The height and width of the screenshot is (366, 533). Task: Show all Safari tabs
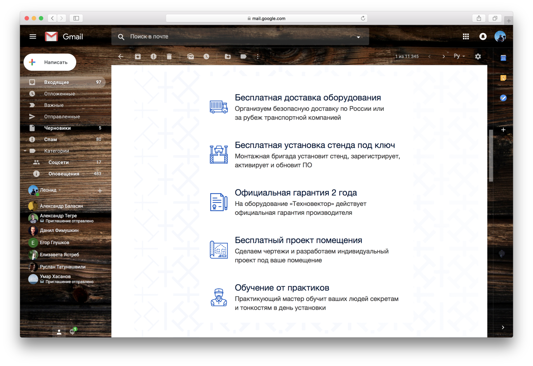[495, 18]
